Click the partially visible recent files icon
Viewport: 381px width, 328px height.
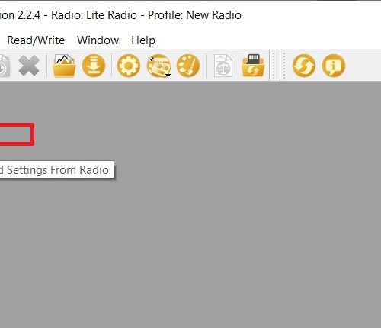5,66
